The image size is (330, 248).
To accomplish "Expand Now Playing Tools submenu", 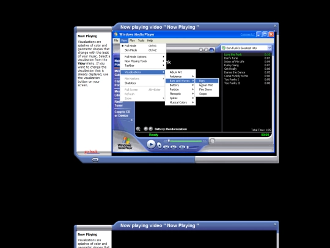I will coord(143,61).
